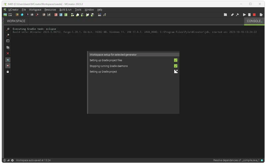Click 'Workspace auto-saved at 13:24' status text
This screenshot has width=266, height=163.
33,160
